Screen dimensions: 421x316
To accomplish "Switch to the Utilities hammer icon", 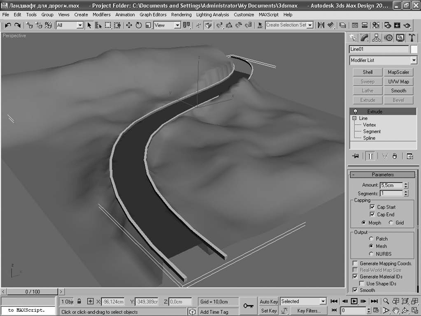I will pos(412,38).
